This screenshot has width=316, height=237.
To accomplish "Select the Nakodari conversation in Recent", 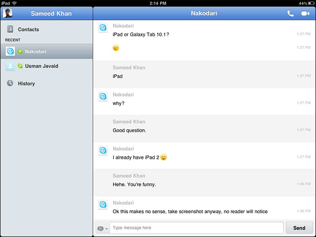I will (47, 52).
